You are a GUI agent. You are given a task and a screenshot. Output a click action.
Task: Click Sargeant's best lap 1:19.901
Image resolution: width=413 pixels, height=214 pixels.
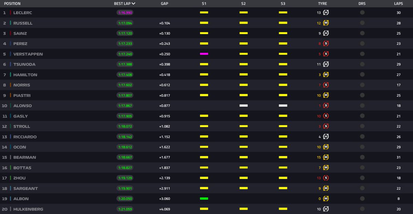[x=125, y=188]
